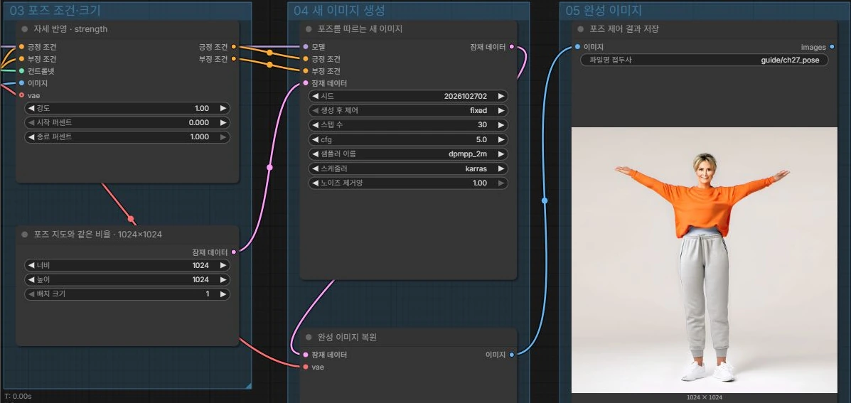Image resolution: width=851 pixels, height=403 pixels.
Task: Open the generated woman image preview
Action: [x=705, y=260]
